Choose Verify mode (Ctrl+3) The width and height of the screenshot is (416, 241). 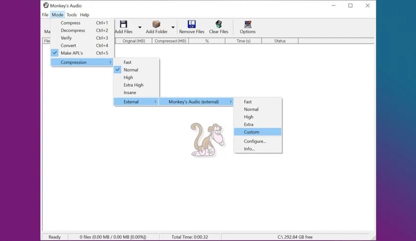(x=82, y=38)
